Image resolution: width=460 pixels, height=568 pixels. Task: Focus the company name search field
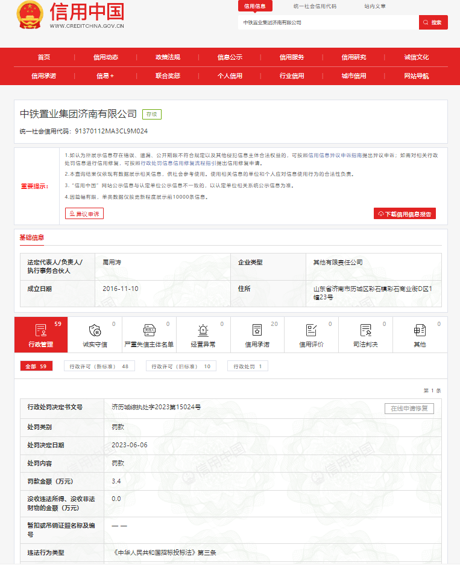pos(328,22)
